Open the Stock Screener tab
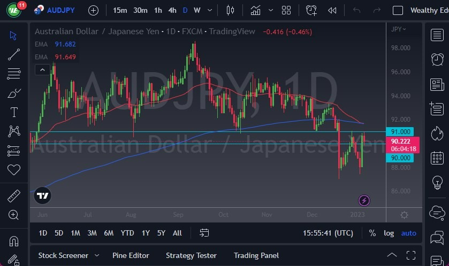 (x=63, y=255)
